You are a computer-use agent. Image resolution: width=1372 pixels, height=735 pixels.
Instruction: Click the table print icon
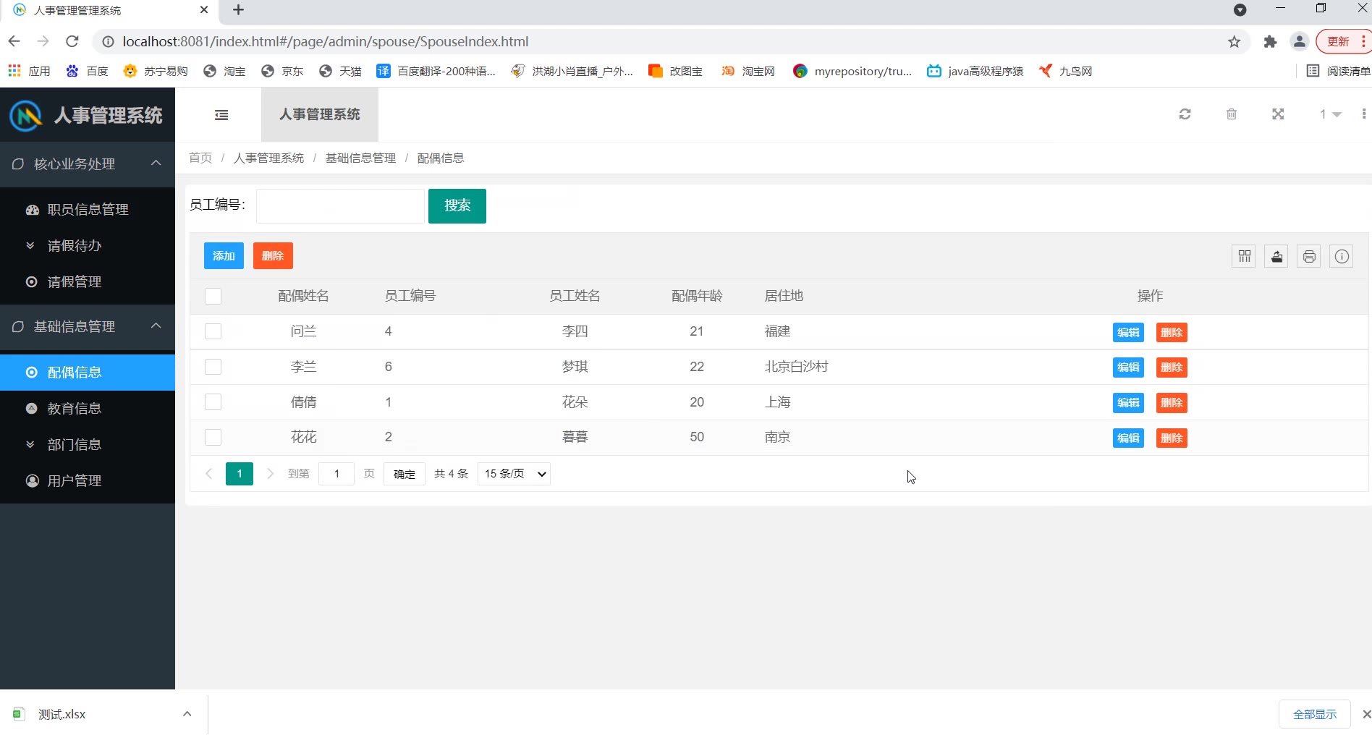point(1309,256)
